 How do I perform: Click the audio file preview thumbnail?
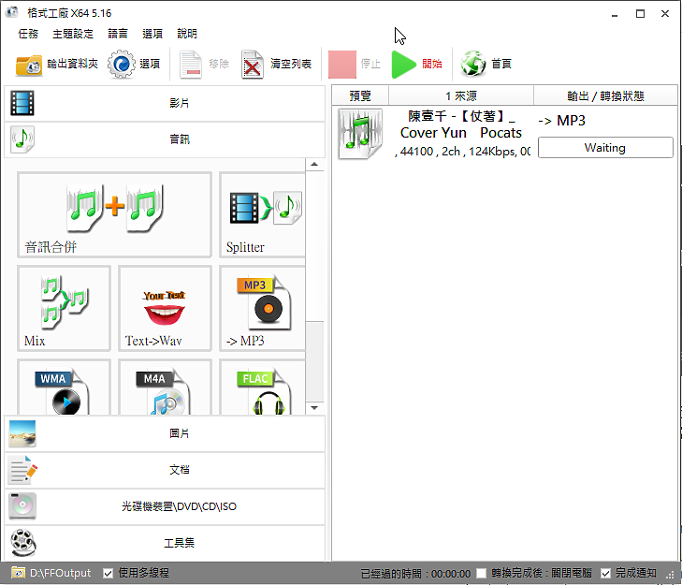(x=360, y=134)
